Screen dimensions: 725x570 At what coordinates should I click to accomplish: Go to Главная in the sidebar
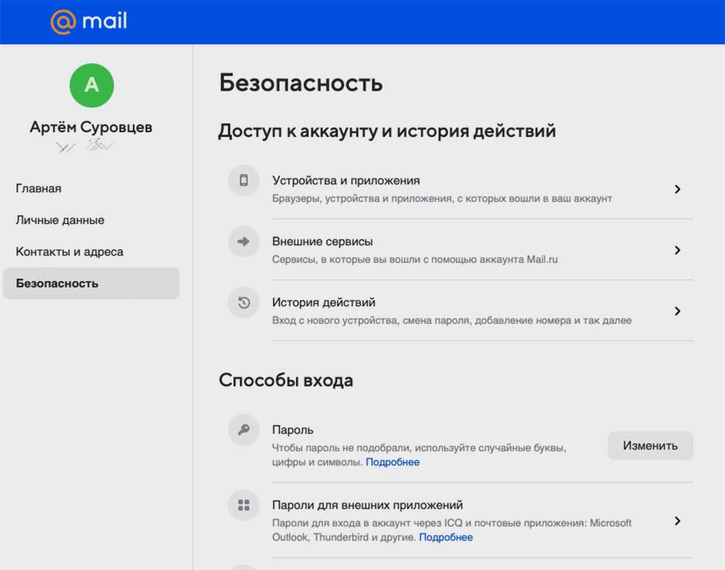pos(39,189)
